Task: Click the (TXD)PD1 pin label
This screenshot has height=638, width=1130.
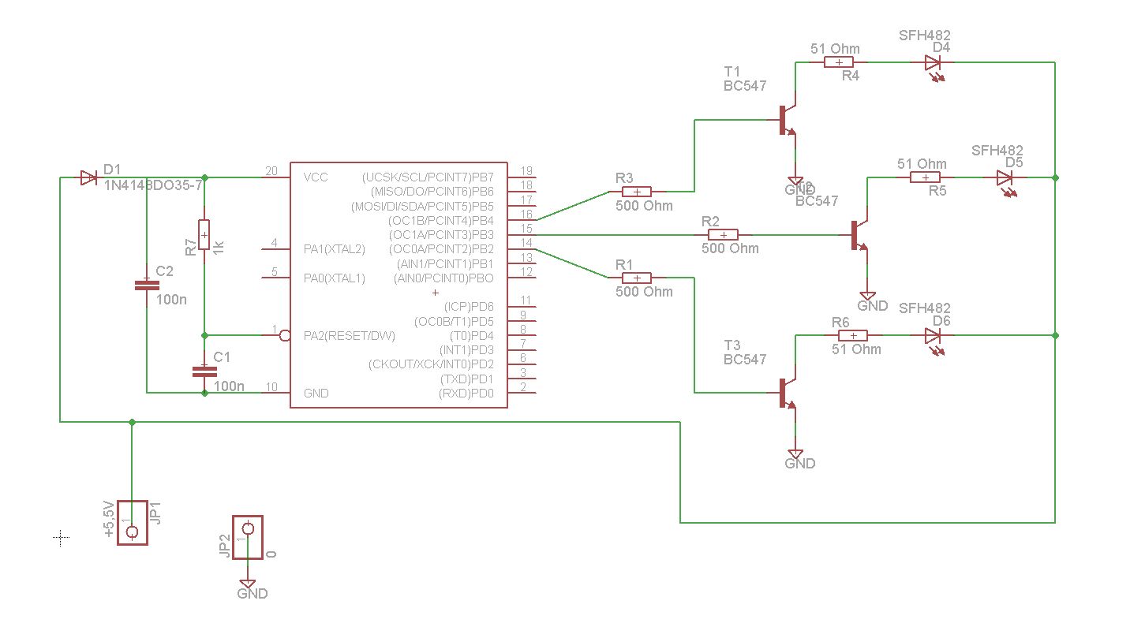Action: 467,379
